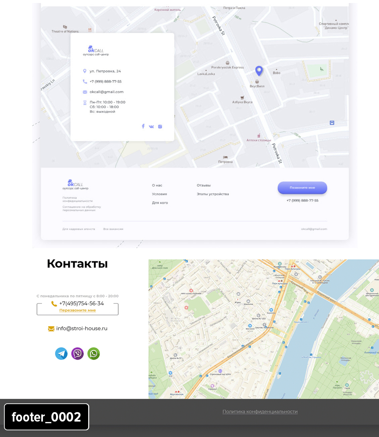The image size is (379, 437).
Task: Open the Viber messenger icon
Action: 77,354
